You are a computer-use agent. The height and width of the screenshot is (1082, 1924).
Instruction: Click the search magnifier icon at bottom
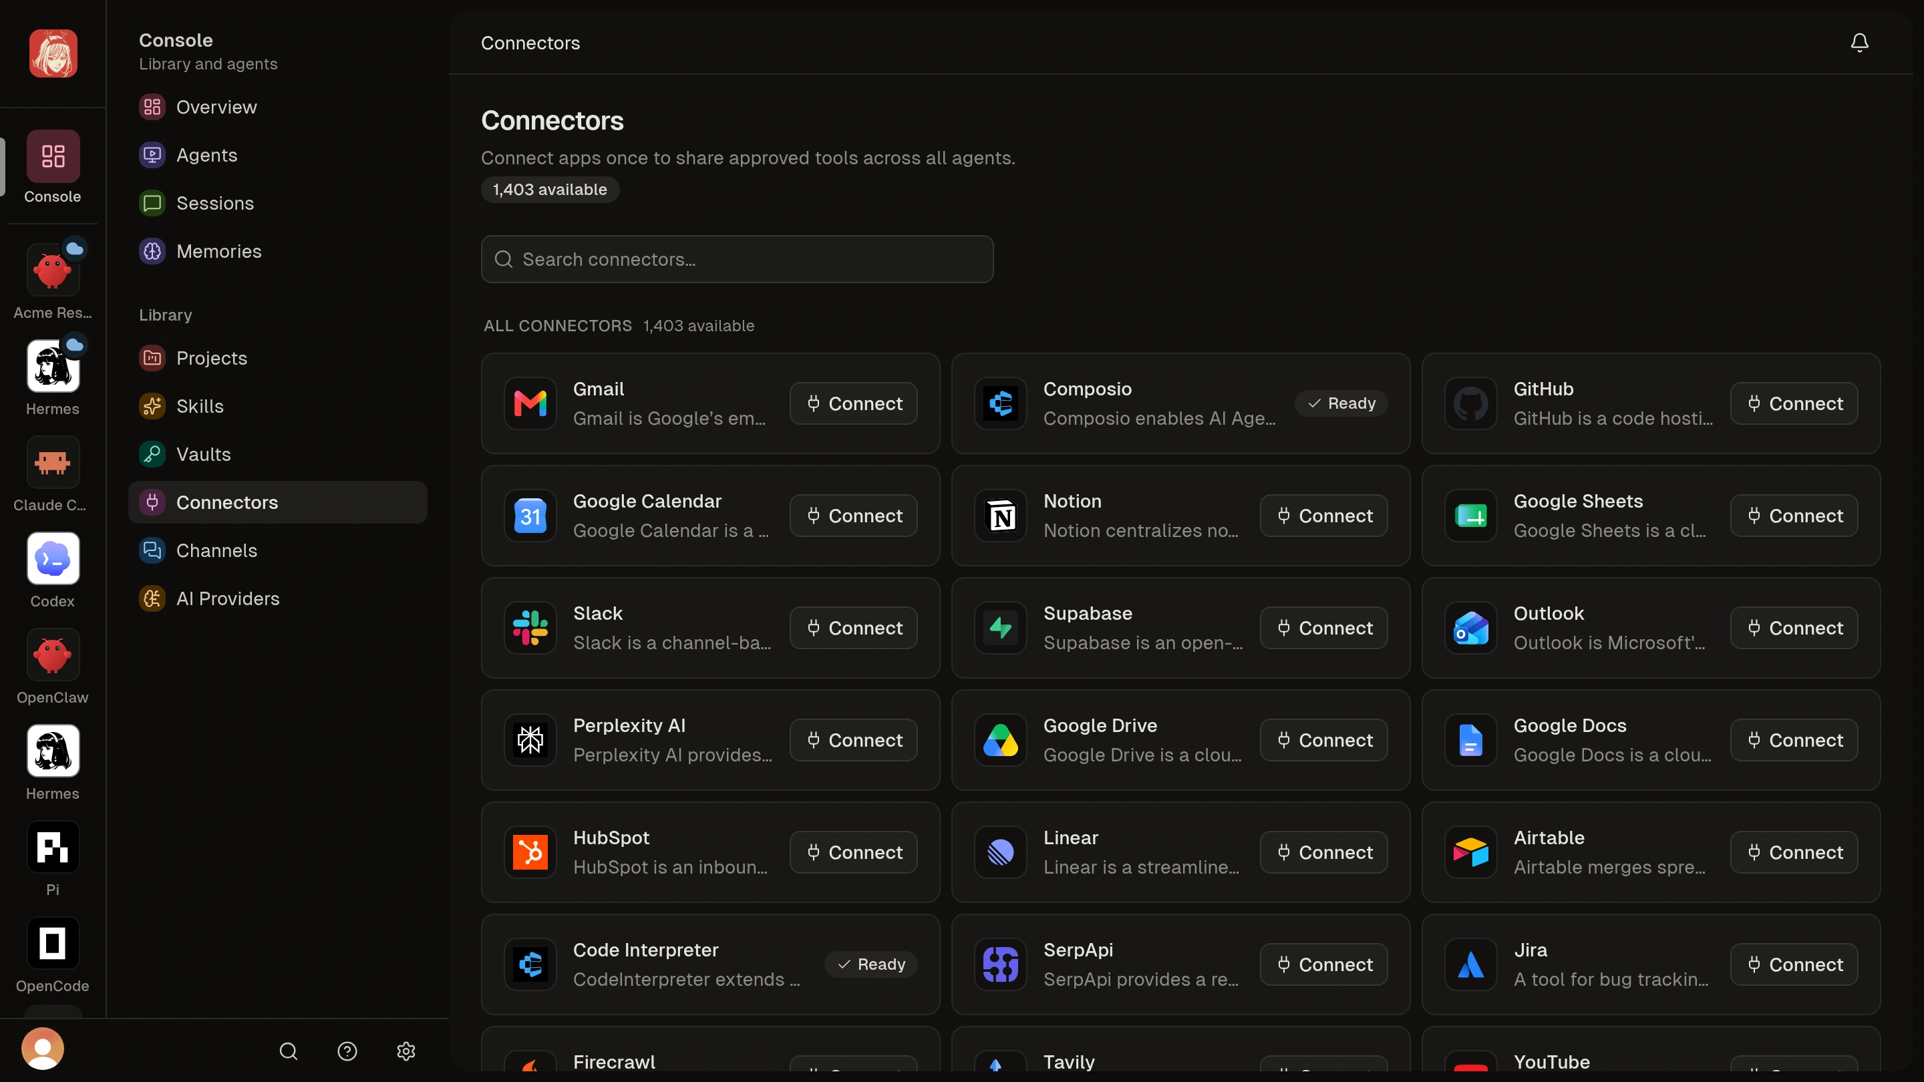pos(289,1051)
